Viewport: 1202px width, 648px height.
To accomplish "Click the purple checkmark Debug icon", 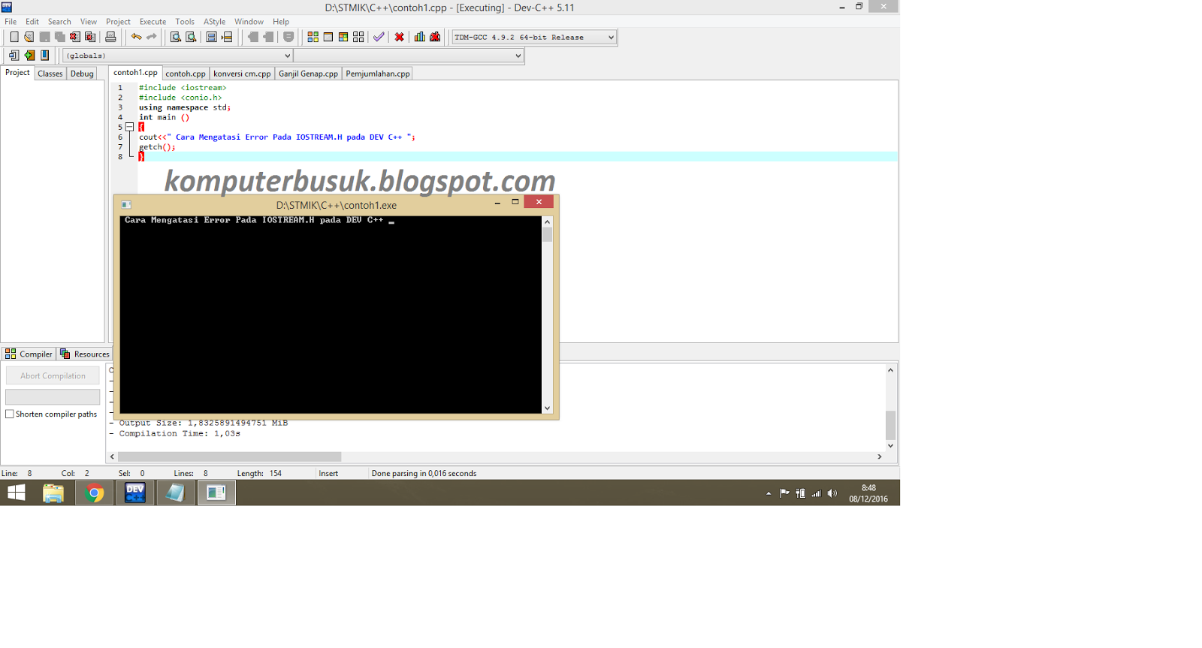I will click(x=379, y=37).
